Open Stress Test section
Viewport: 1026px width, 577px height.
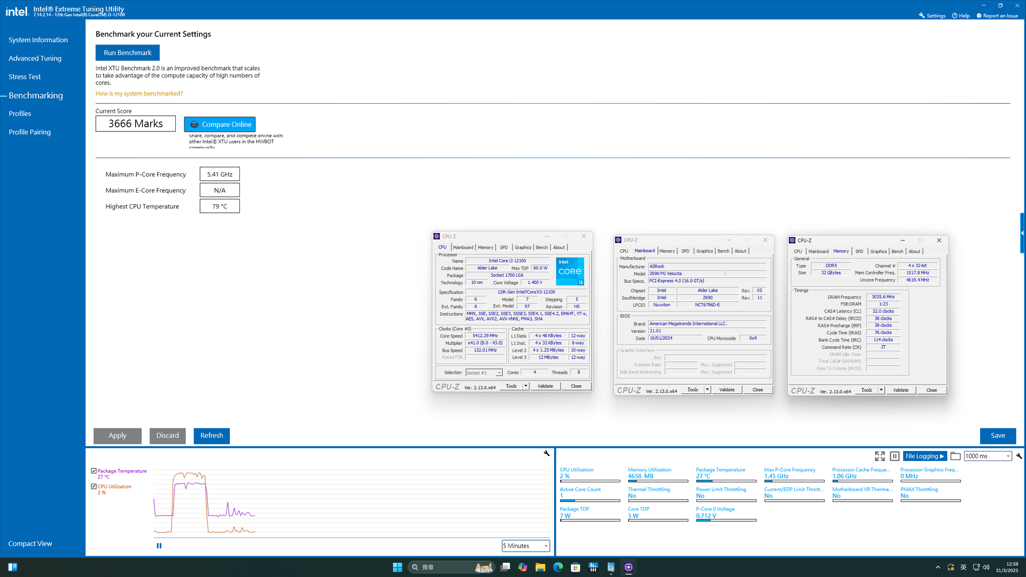click(25, 77)
